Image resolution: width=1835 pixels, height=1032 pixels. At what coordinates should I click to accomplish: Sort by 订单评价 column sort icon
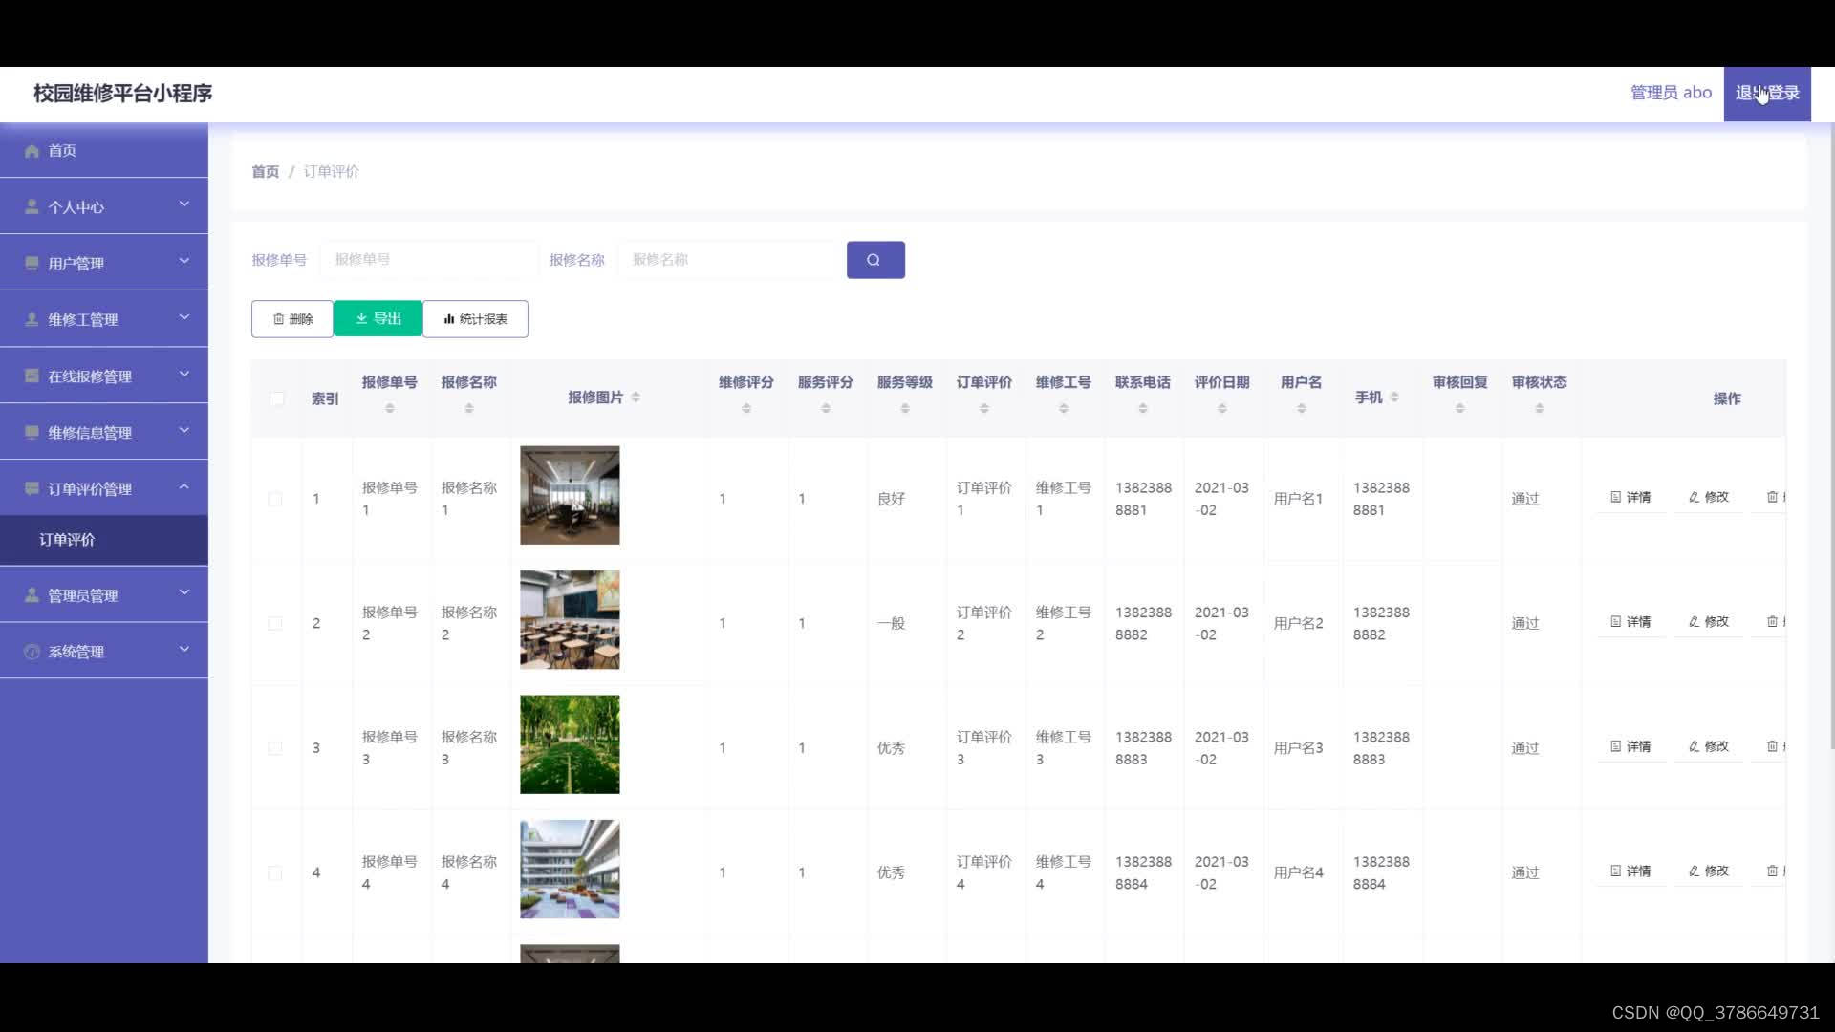[x=983, y=409]
